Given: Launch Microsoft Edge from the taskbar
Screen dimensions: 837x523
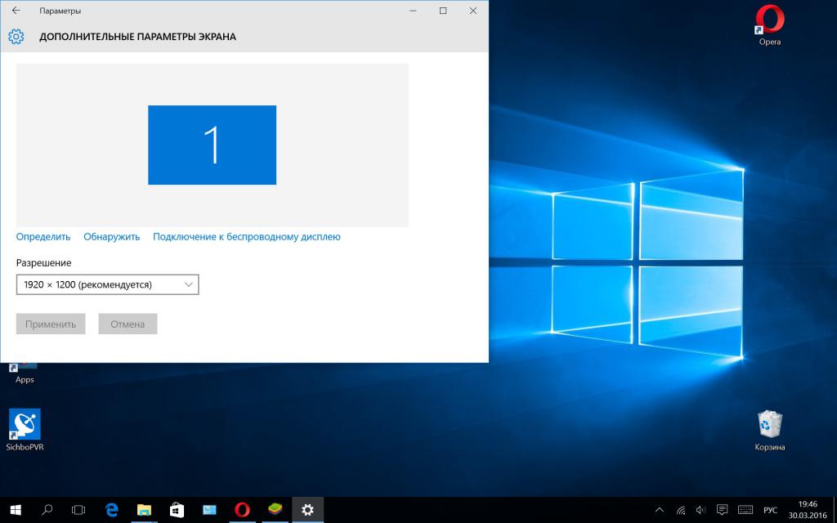Looking at the screenshot, I should pos(112,510).
